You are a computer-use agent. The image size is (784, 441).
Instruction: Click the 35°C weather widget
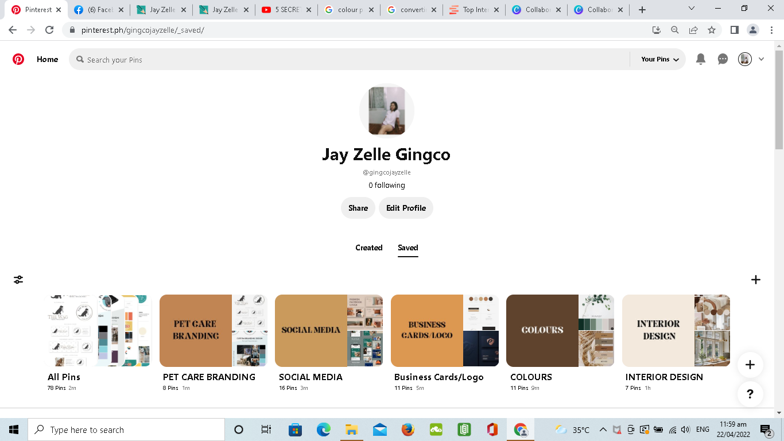[x=573, y=430]
